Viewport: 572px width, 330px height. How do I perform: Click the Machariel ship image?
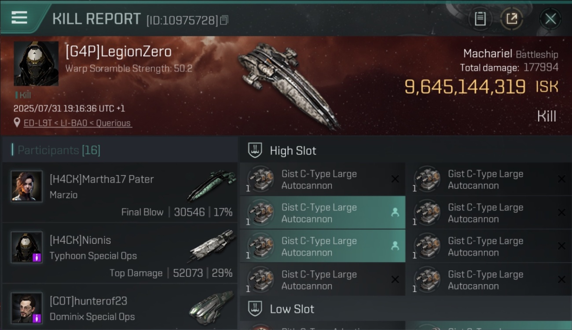289,85
